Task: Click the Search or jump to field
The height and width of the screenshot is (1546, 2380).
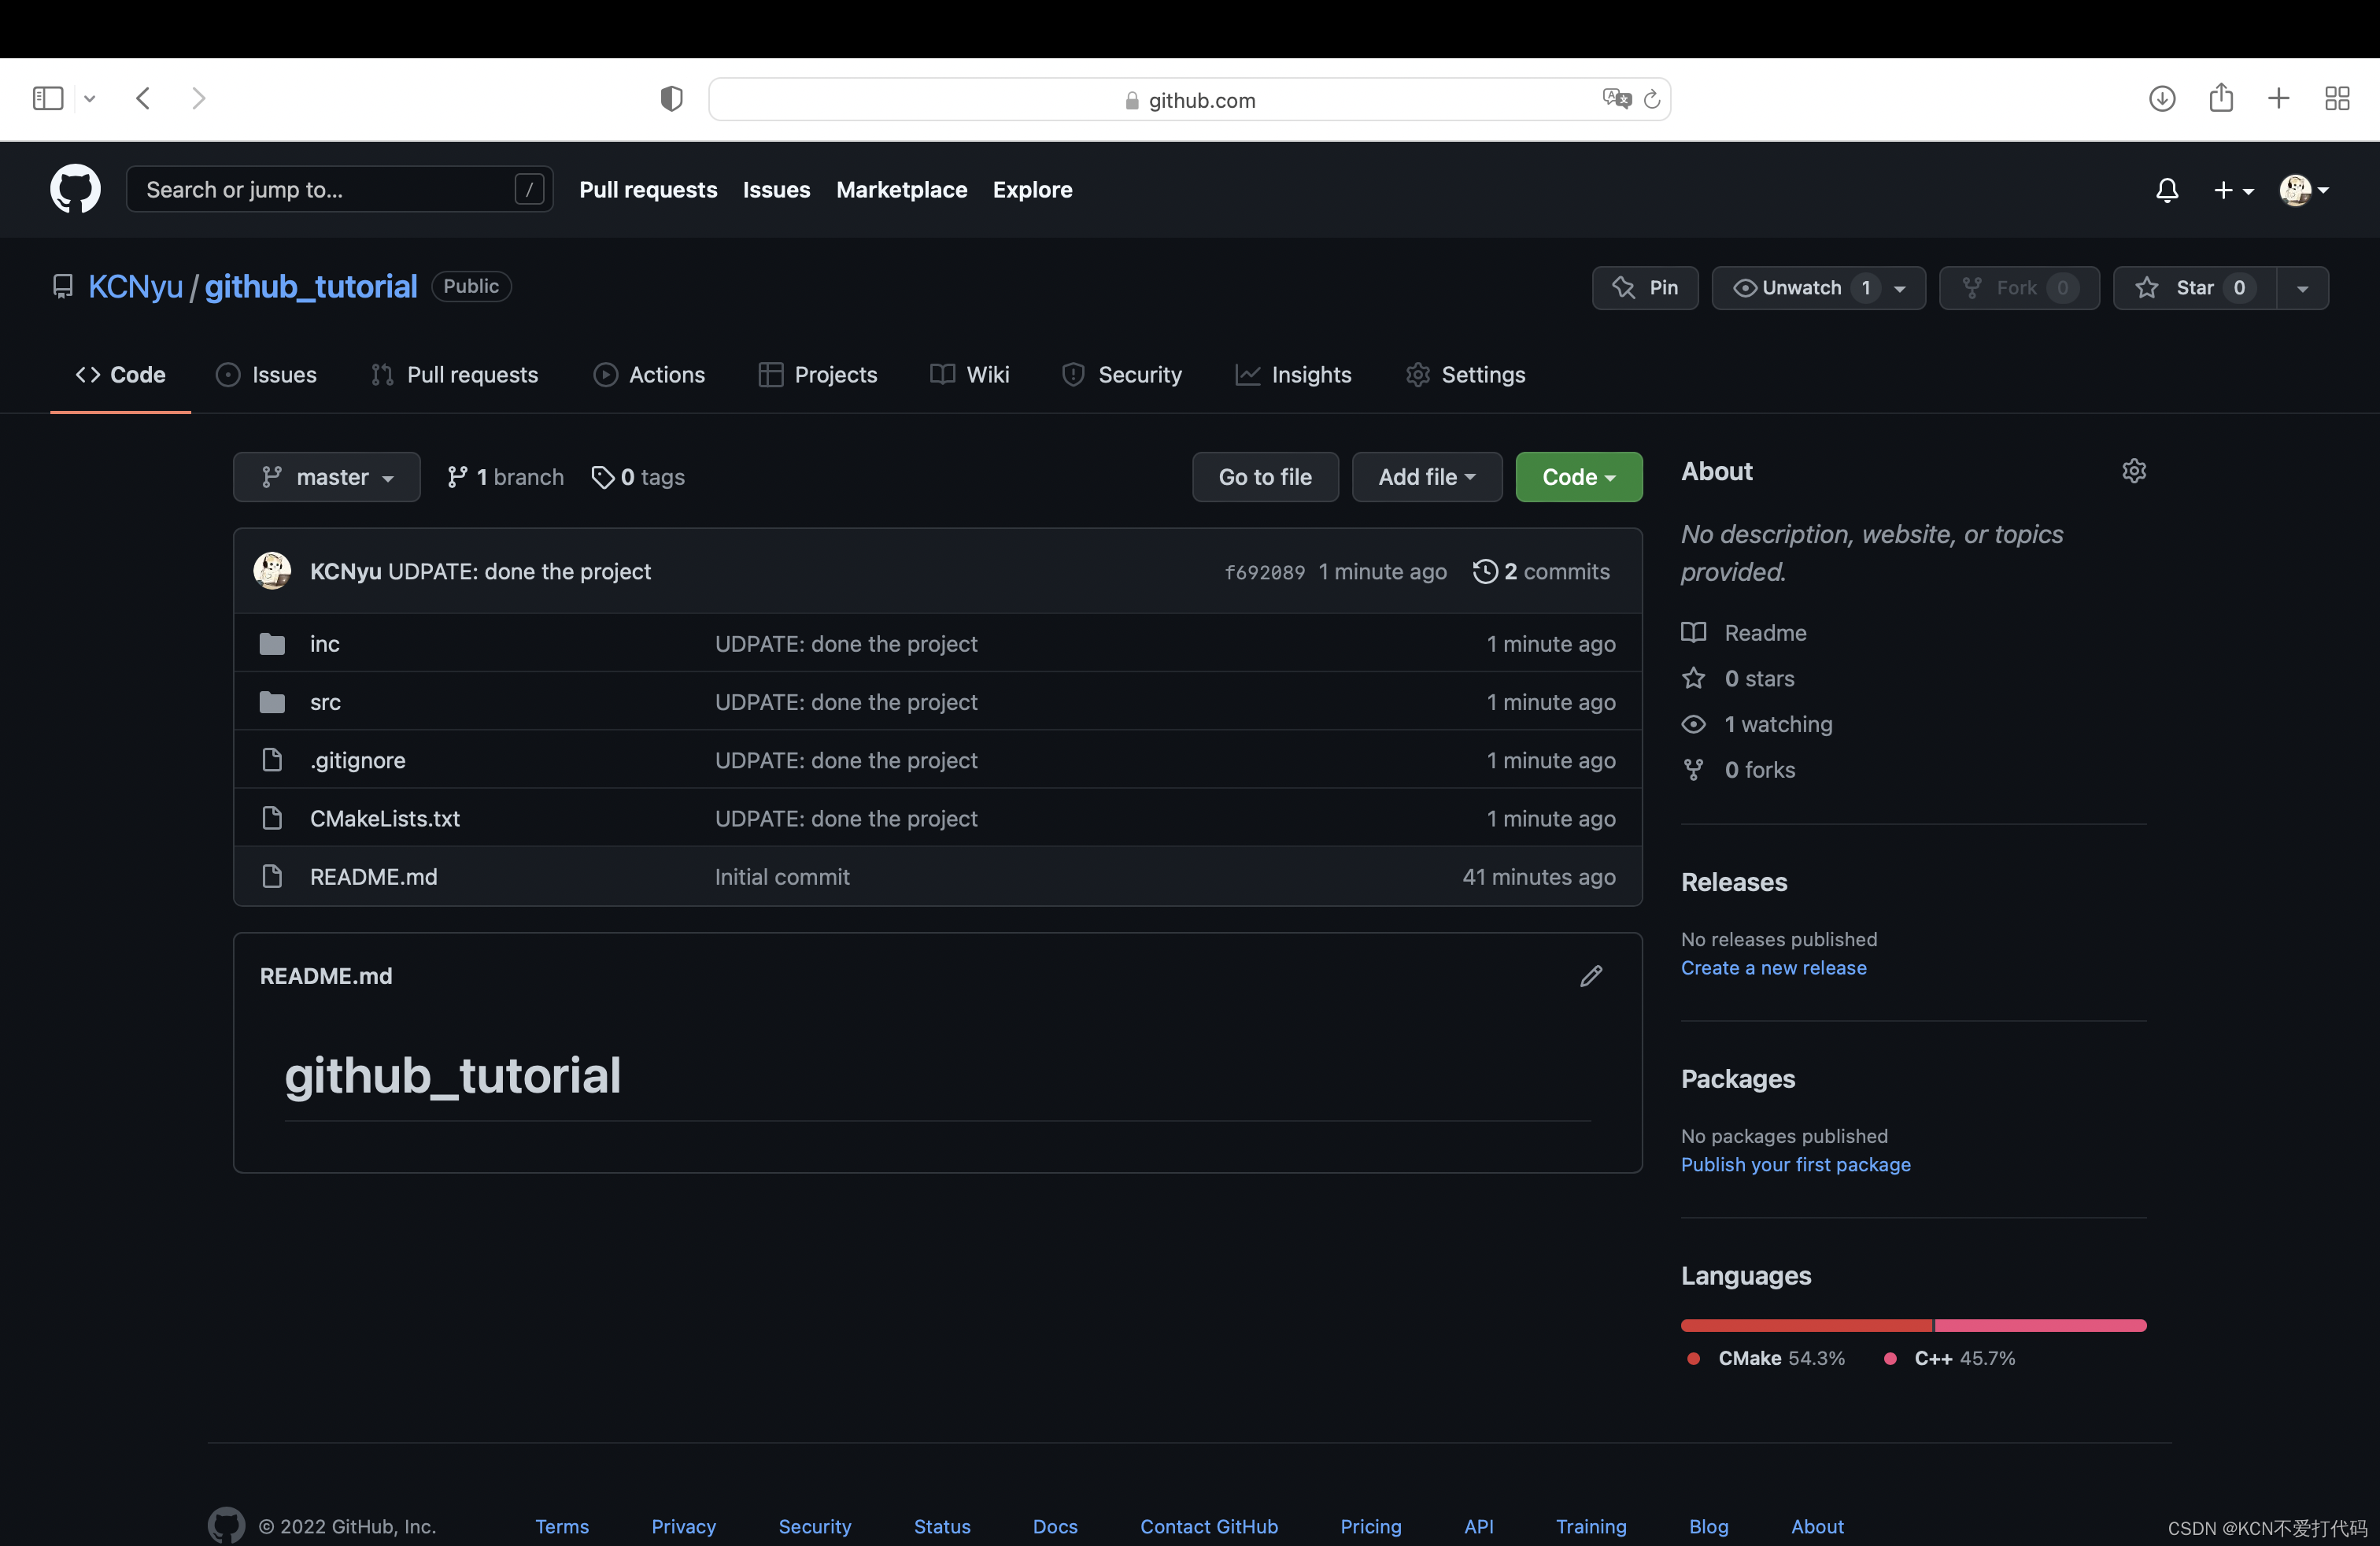Action: pyautogui.click(x=340, y=189)
